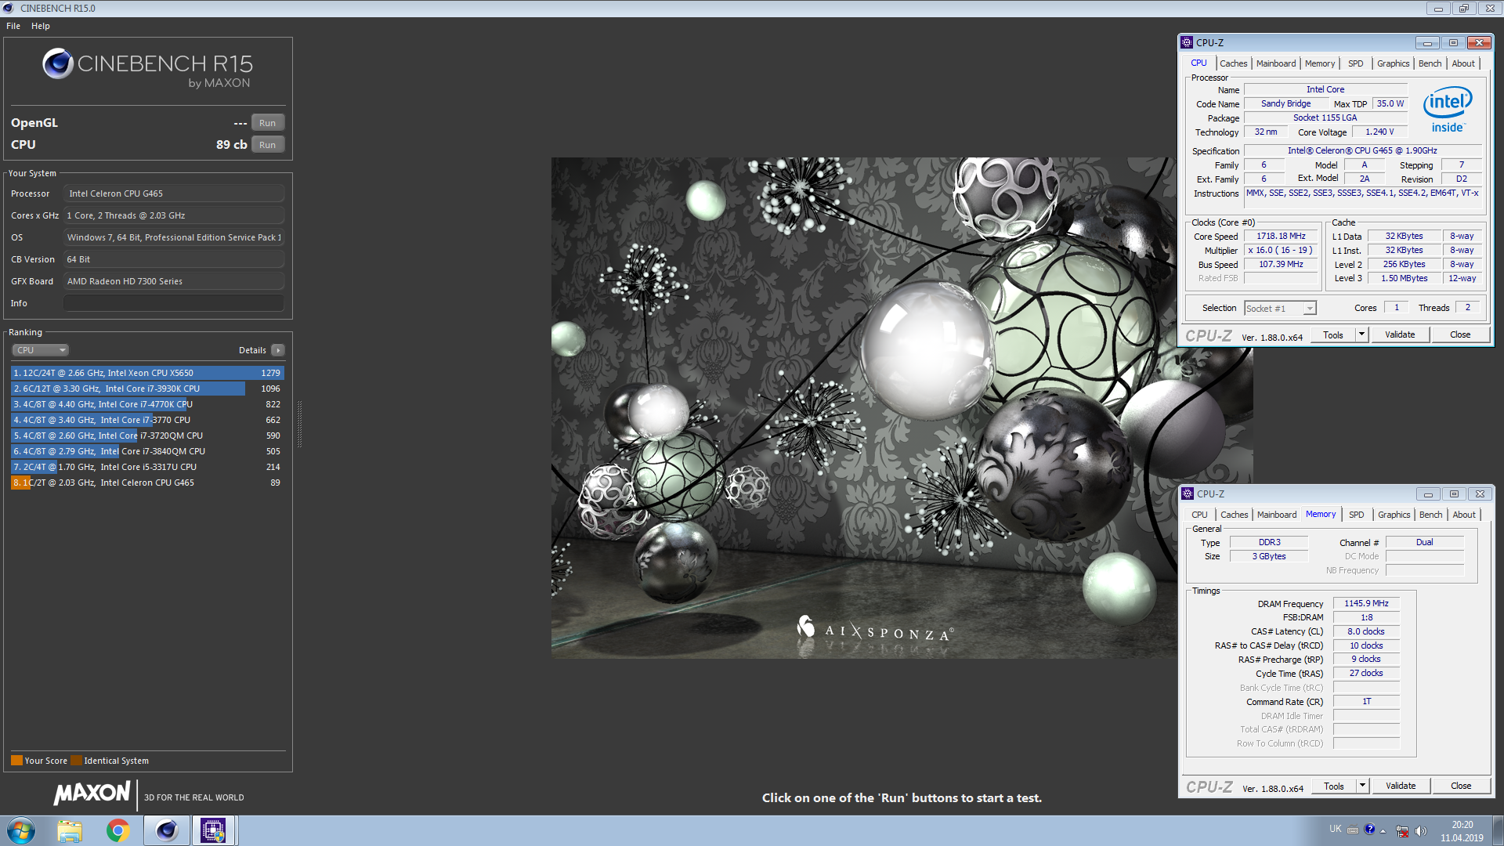
Task: Show hidden tray icons arrow
Action: (x=1383, y=831)
